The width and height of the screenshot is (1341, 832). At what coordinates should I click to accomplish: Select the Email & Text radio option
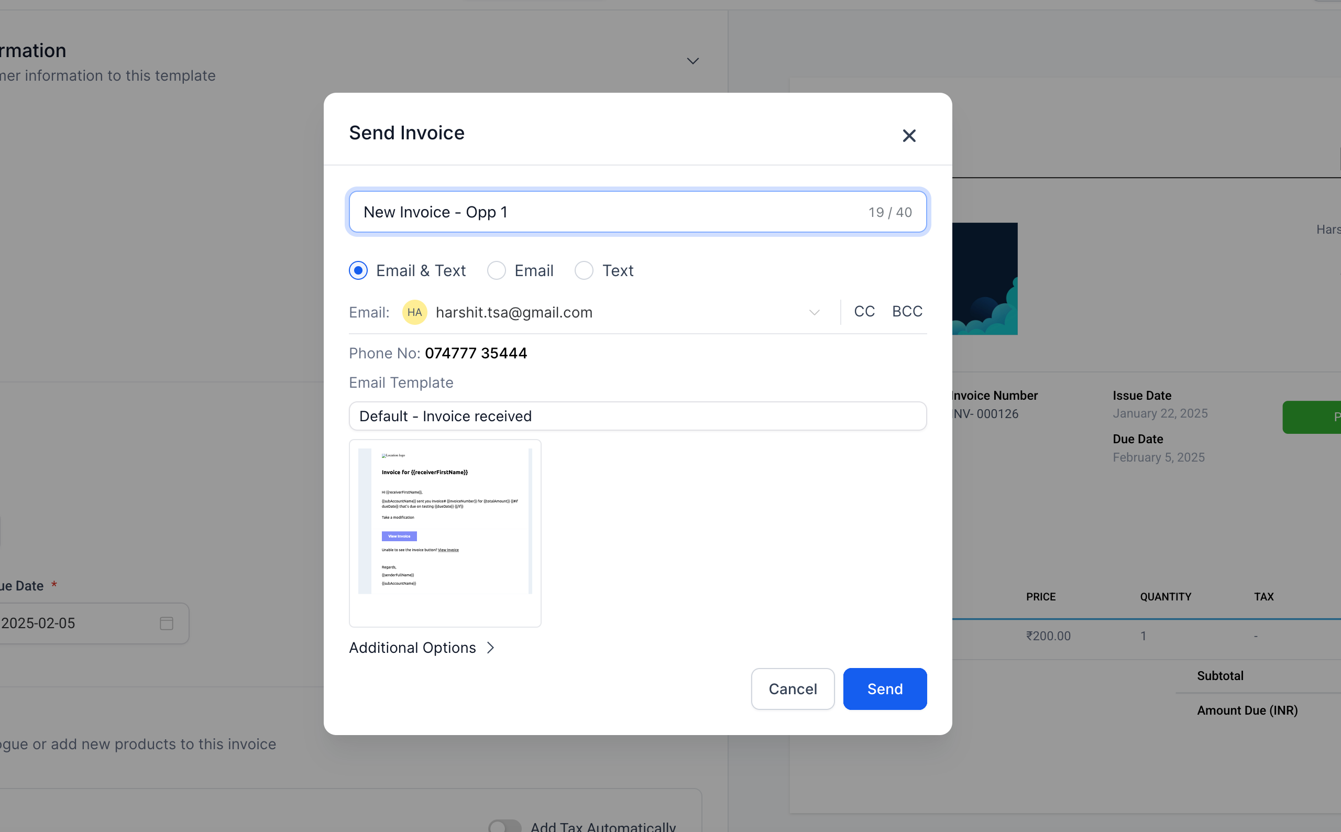(x=358, y=270)
